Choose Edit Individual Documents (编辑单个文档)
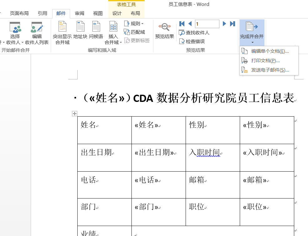This screenshot has width=308, height=236. coord(269,51)
